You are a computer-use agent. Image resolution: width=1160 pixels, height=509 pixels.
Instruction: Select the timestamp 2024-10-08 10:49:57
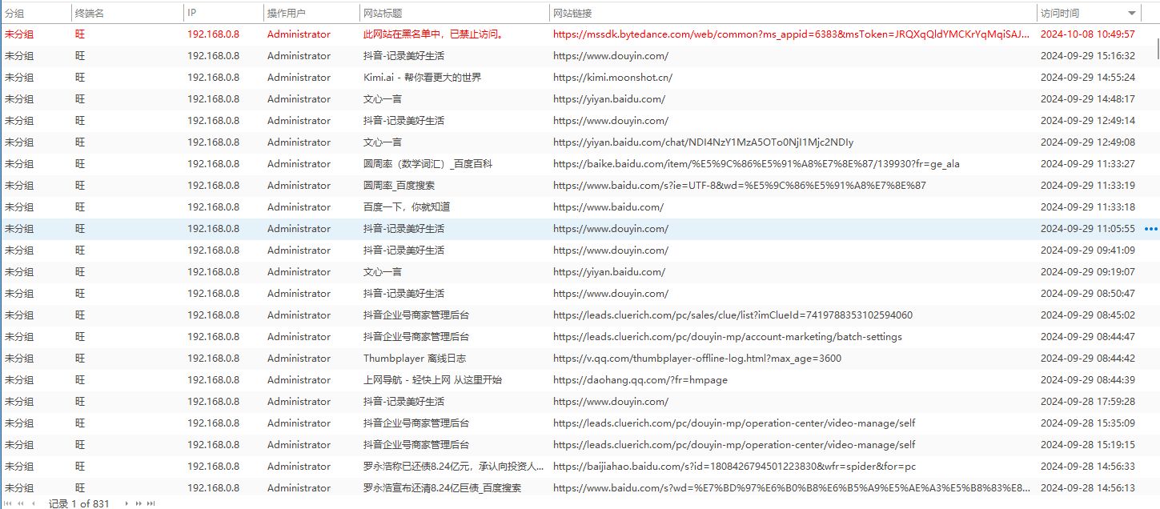(1087, 34)
